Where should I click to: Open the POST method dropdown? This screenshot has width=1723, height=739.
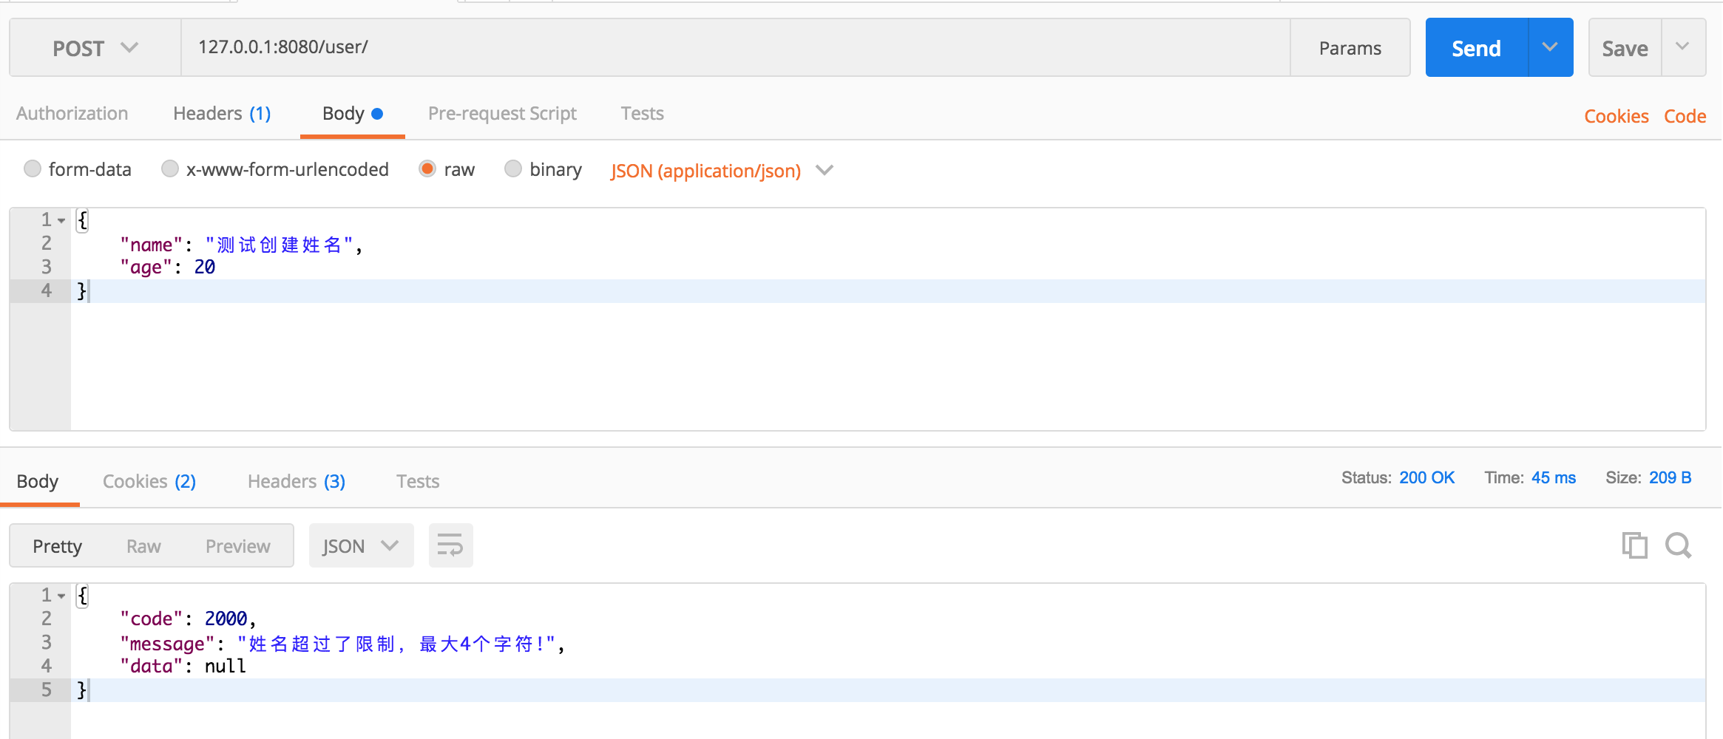pos(95,47)
